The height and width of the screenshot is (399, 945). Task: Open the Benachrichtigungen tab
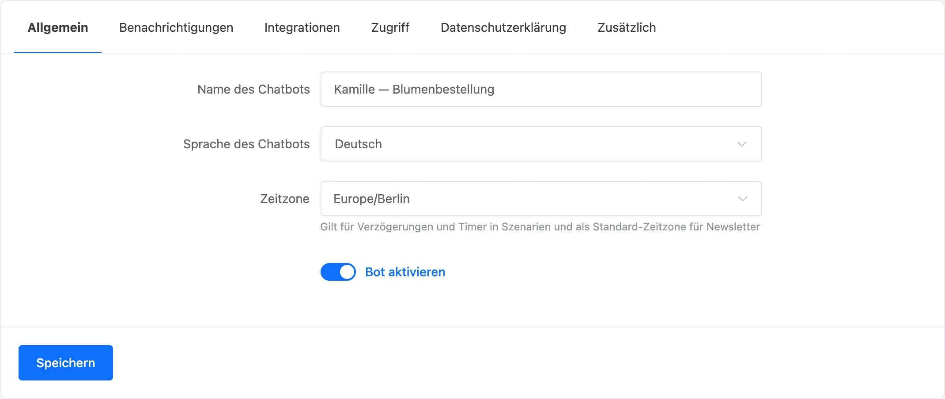point(176,27)
